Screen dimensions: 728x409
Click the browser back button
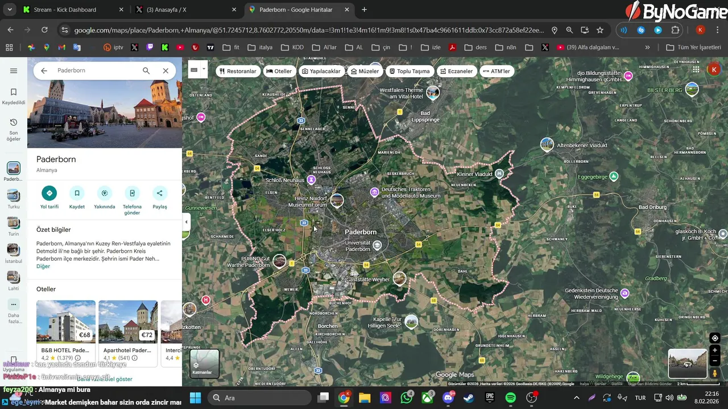10,30
